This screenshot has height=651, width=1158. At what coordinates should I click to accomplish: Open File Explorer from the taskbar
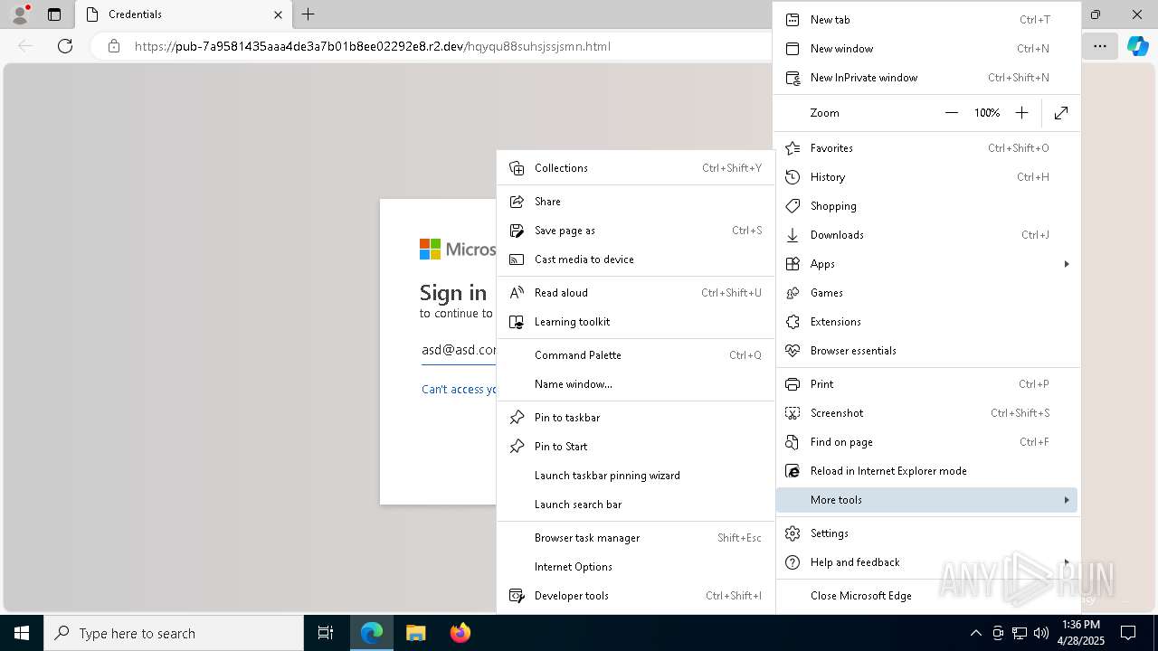(416, 633)
